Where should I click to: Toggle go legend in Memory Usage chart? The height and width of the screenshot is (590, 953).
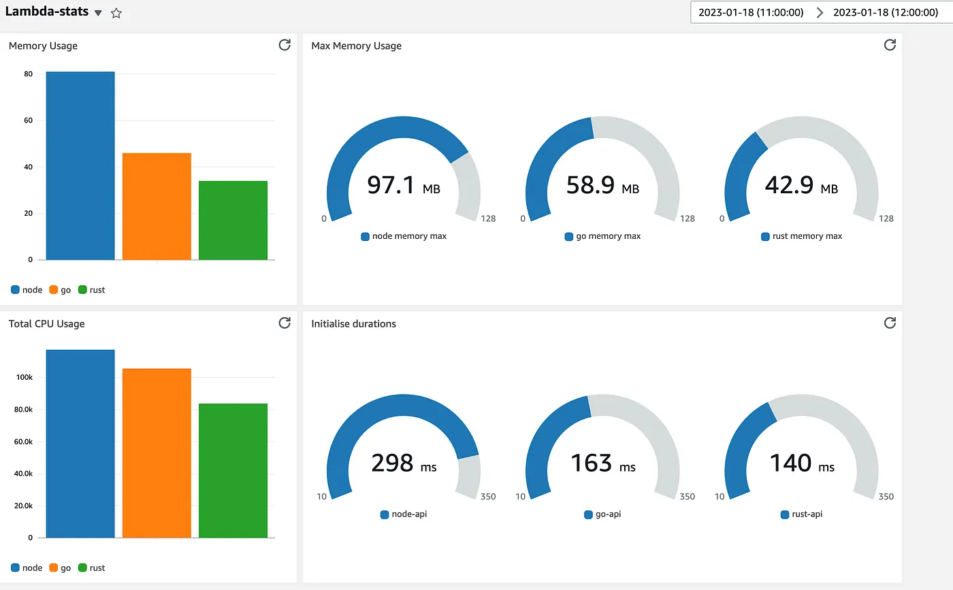pyautogui.click(x=60, y=290)
